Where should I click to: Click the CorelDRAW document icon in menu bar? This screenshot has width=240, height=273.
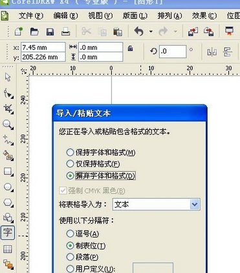pos(5,16)
